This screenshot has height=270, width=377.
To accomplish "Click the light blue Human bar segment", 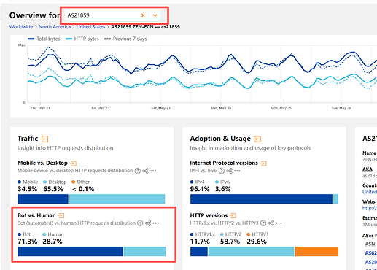I will pyautogui.click(x=144, y=252).
